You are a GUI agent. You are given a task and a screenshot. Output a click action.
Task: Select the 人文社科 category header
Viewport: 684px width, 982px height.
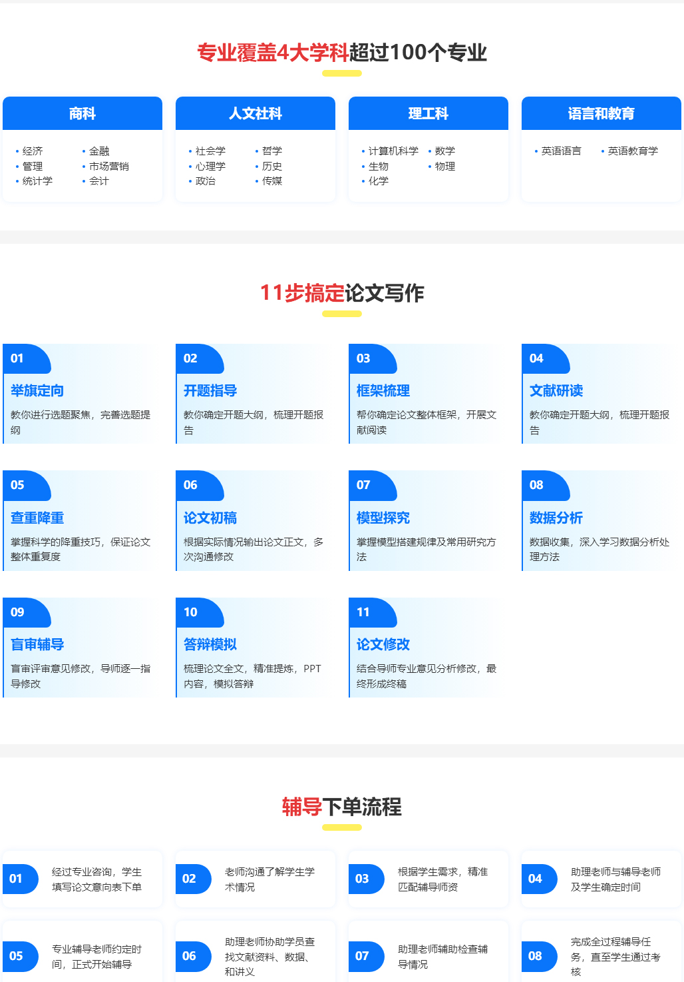(256, 113)
